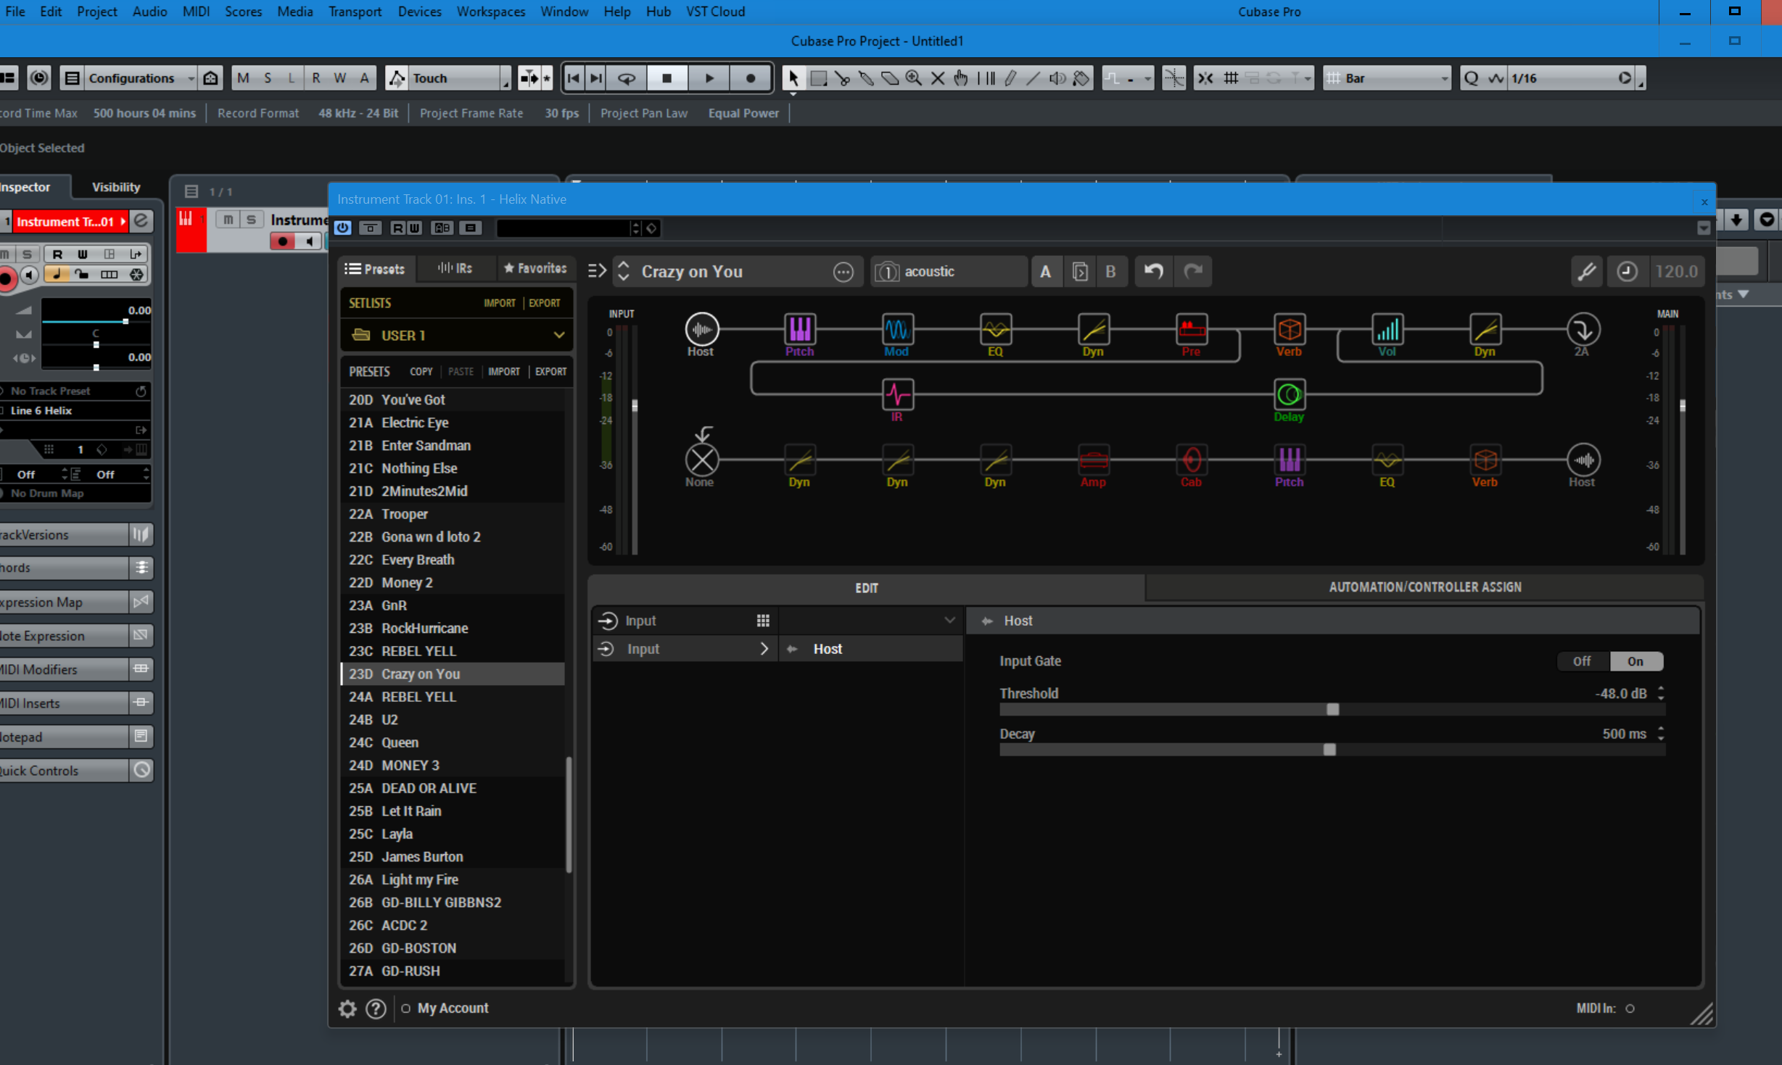Select the IR block in the signal path
The height and width of the screenshot is (1065, 1782).
(897, 394)
